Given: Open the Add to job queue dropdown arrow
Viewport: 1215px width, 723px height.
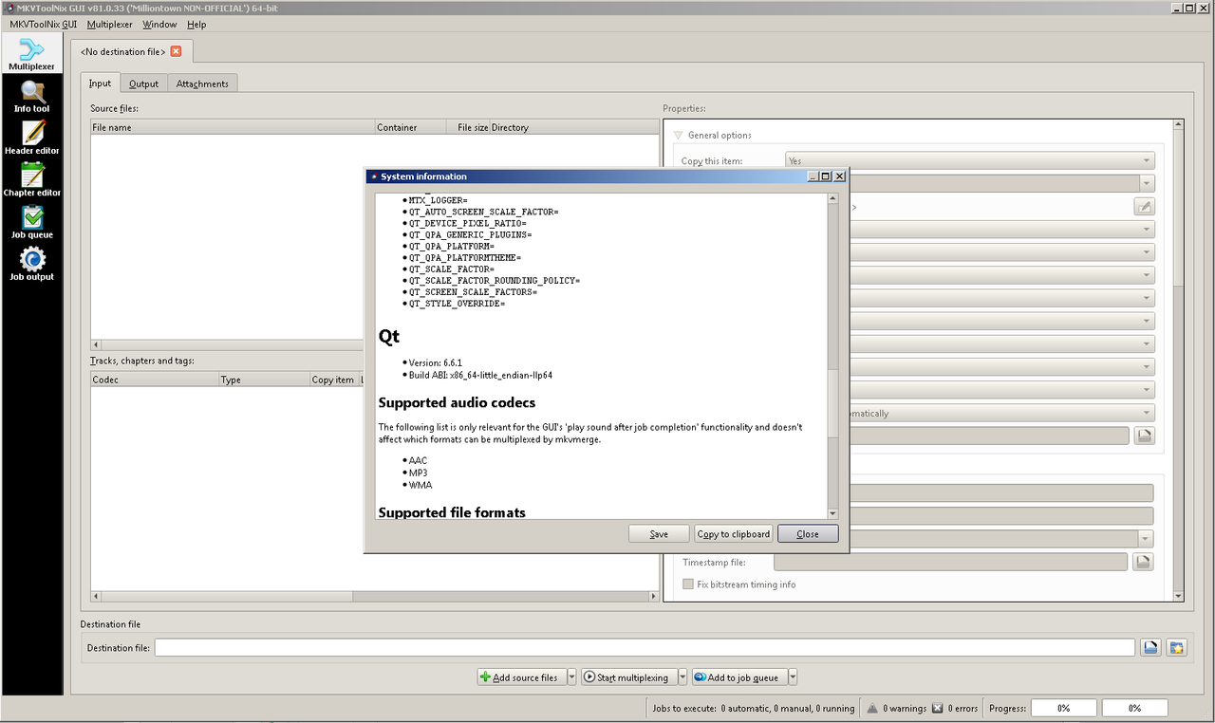Looking at the screenshot, I should 793,677.
